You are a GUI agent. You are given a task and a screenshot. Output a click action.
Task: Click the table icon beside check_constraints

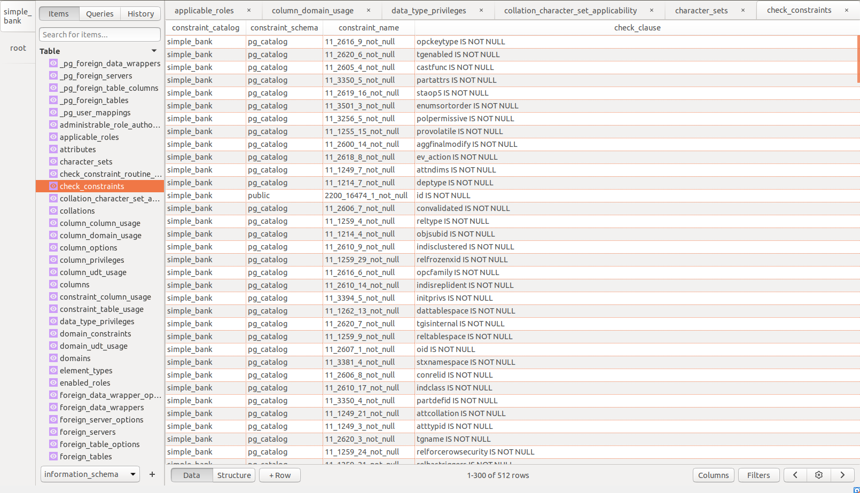(x=53, y=186)
